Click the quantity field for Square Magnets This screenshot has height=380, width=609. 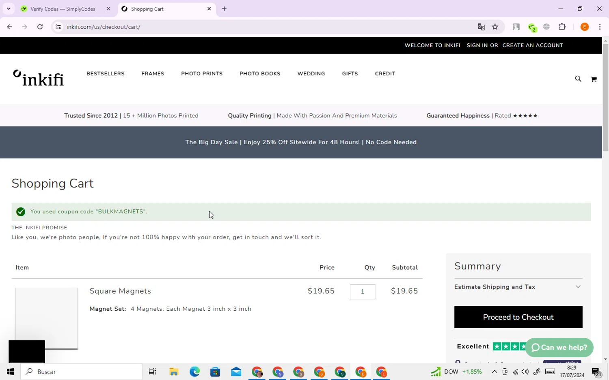[363, 292]
